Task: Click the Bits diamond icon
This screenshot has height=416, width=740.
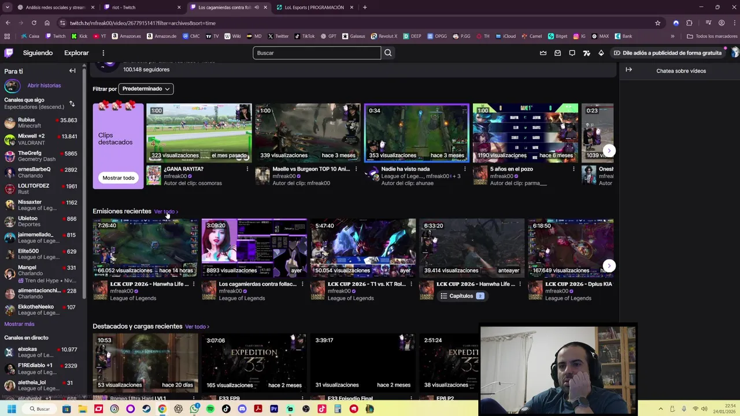Action: (x=601, y=53)
